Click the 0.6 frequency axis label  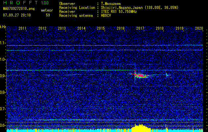point(3,125)
